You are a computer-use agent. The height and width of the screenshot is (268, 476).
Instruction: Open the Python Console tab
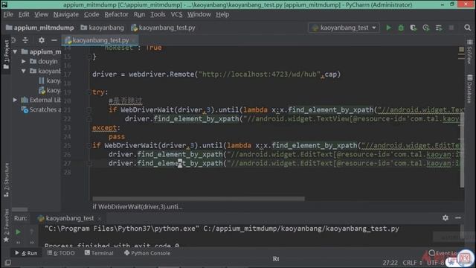tap(147, 253)
